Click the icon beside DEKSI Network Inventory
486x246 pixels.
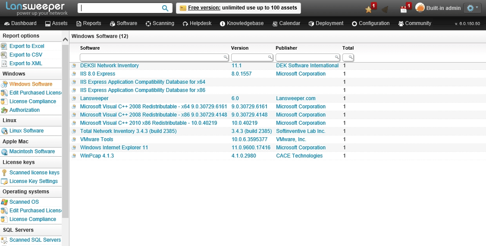(x=74, y=66)
